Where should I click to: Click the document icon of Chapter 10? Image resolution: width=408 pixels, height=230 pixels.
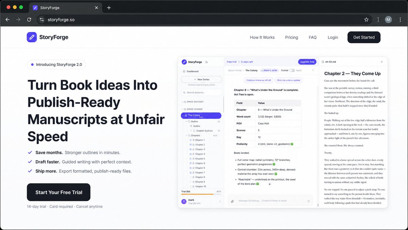pos(193,186)
